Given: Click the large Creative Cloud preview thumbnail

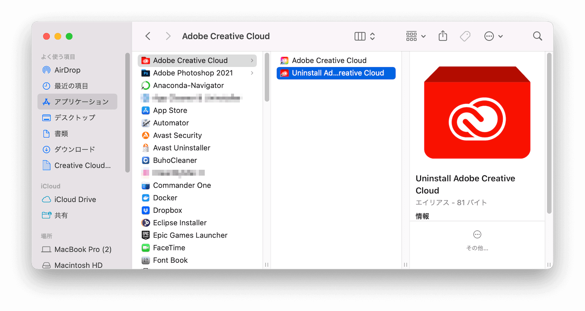Looking at the screenshot, I should click(477, 113).
